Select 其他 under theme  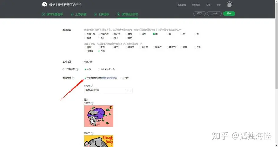(x=99, y=51)
